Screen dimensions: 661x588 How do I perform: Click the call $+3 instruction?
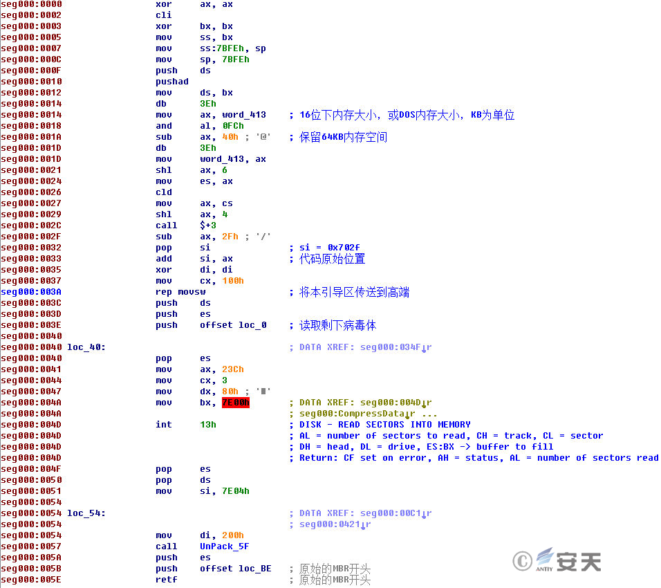click(x=186, y=226)
